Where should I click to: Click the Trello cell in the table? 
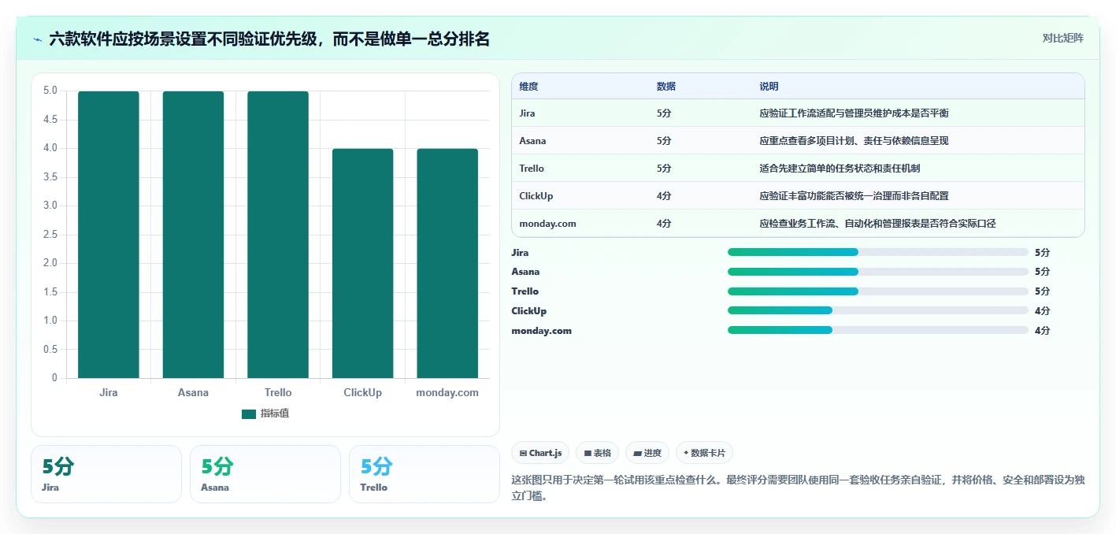[x=532, y=169]
